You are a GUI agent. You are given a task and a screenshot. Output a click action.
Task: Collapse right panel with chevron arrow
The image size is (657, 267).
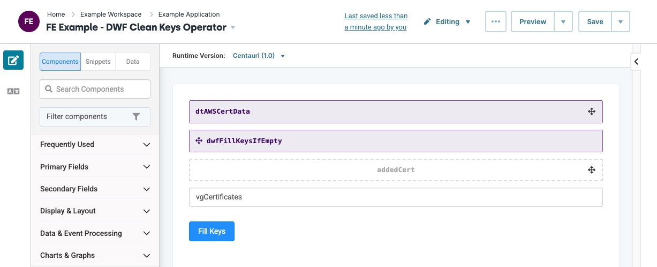(636, 62)
